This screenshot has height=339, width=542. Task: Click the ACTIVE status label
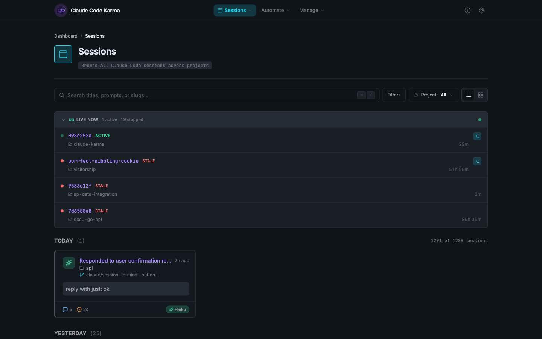click(x=103, y=136)
